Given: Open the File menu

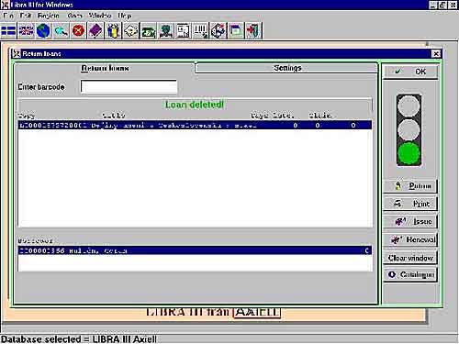Looking at the screenshot, I should (x=8, y=16).
